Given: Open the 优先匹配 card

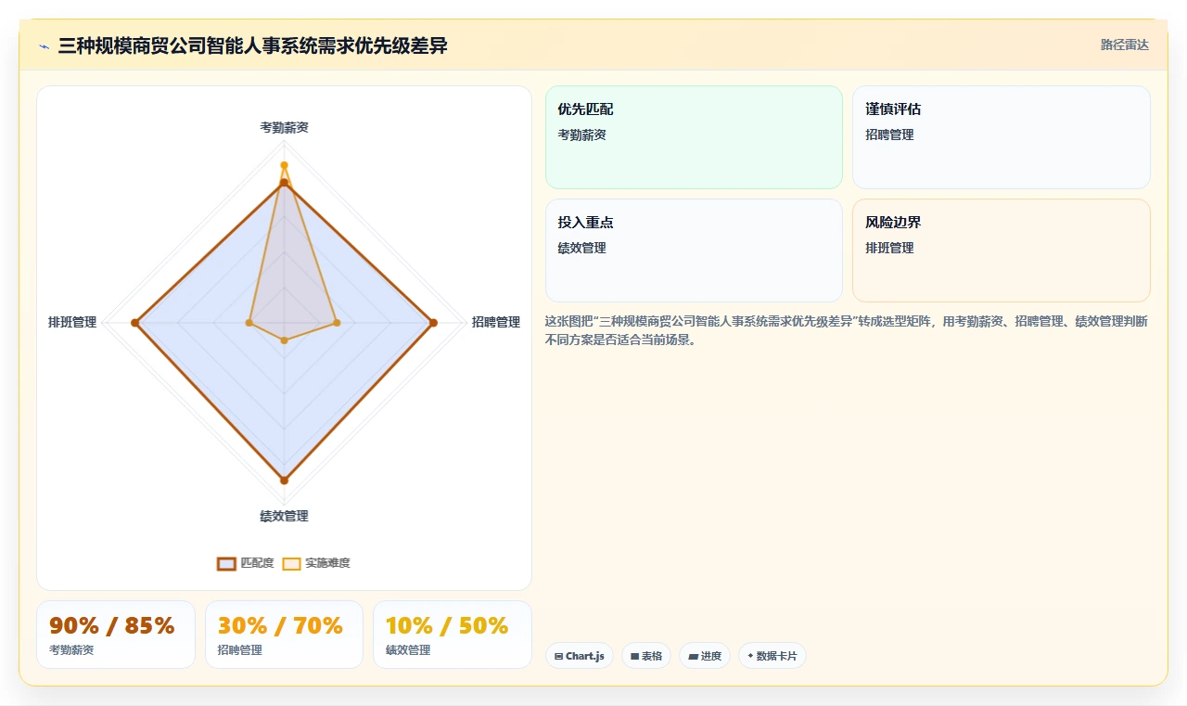Looking at the screenshot, I should click(694, 137).
